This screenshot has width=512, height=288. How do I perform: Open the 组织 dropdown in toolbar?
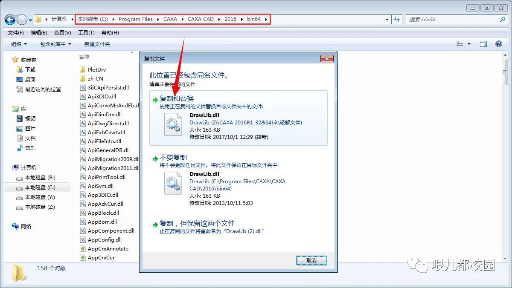19,44
